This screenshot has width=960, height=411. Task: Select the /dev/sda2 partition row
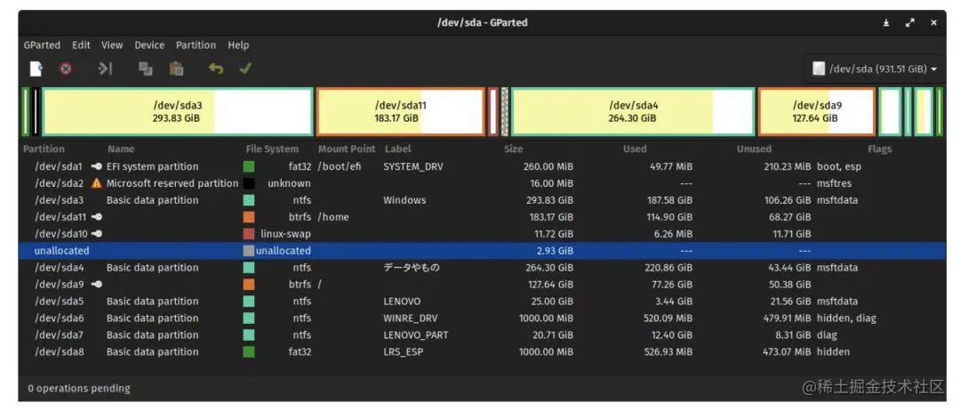point(483,183)
